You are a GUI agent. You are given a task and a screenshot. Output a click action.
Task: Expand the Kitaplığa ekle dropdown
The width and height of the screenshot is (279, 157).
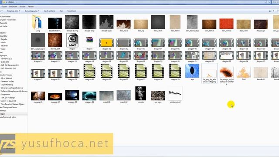pos(14,11)
